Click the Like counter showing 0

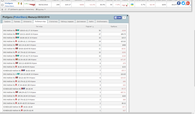coord(124,17)
